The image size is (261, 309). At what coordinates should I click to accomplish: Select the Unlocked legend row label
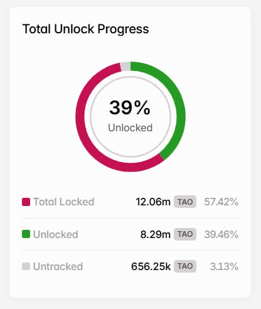[56, 234]
